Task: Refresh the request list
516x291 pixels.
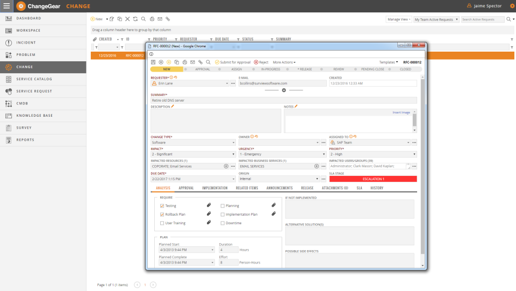Action: coord(135,19)
